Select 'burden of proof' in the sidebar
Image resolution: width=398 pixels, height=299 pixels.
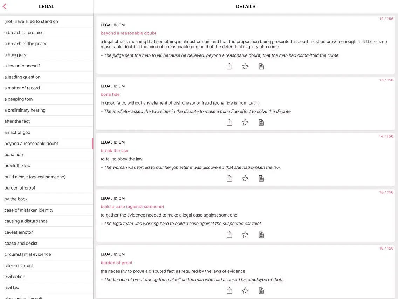click(x=47, y=188)
